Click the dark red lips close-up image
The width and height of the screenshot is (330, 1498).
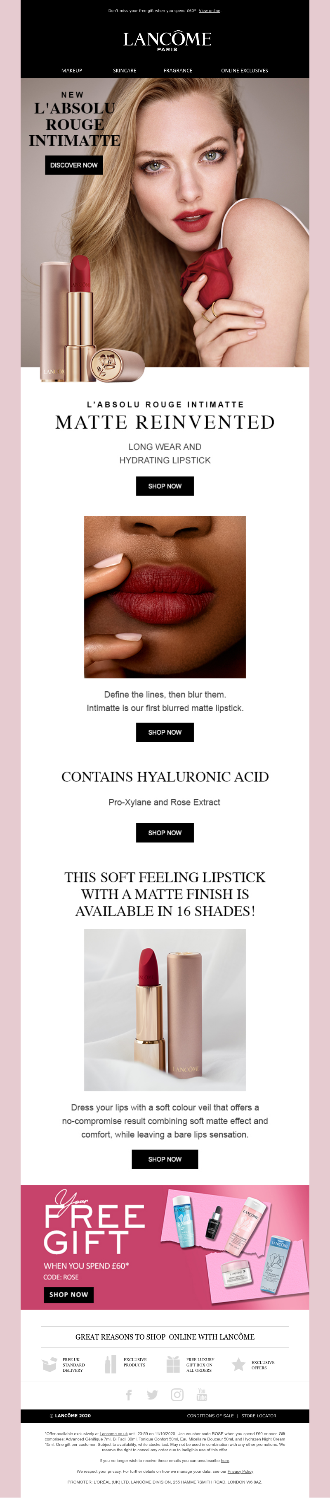tap(165, 597)
